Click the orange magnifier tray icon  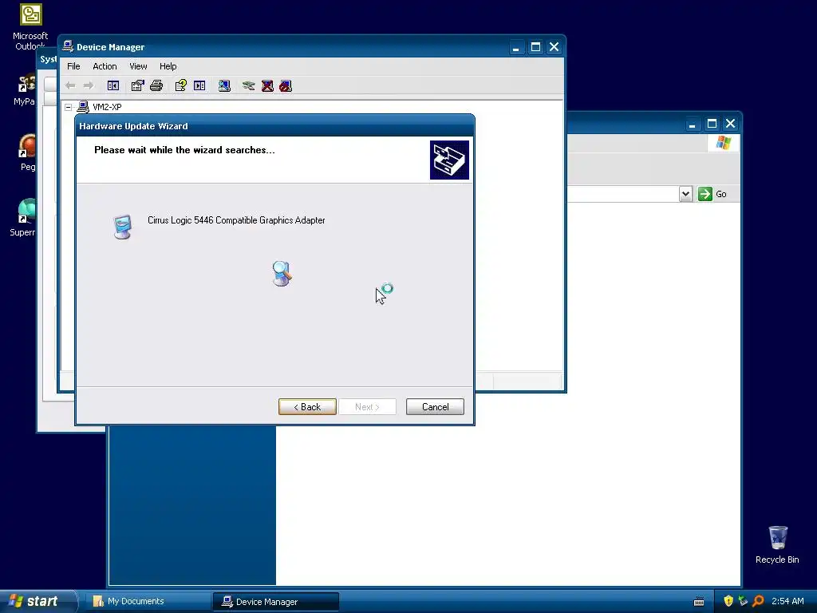coord(758,601)
